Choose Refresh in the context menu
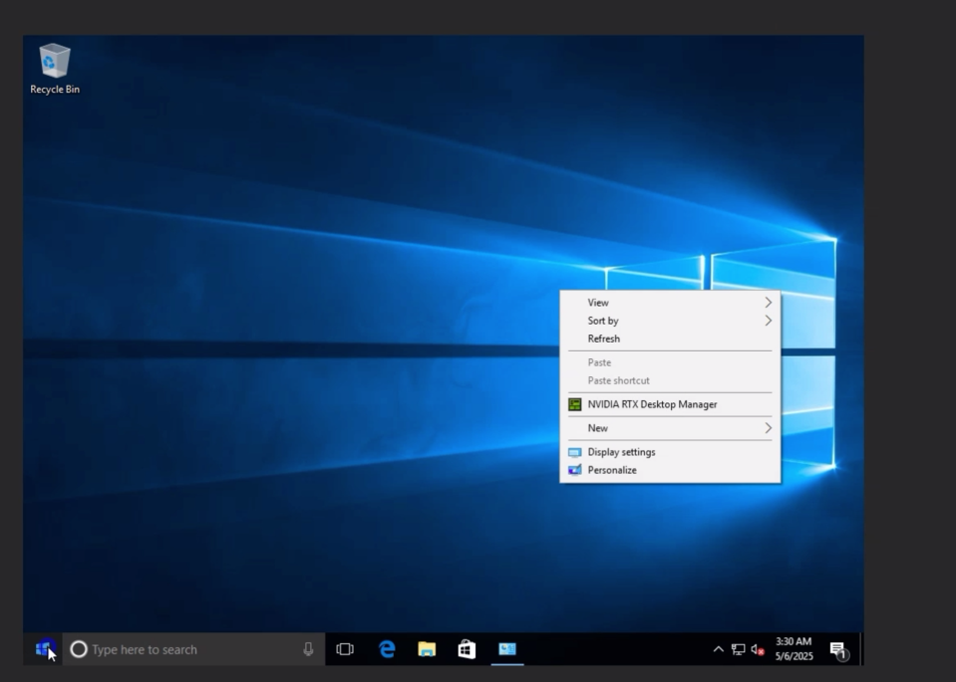956x682 pixels. 670,339
